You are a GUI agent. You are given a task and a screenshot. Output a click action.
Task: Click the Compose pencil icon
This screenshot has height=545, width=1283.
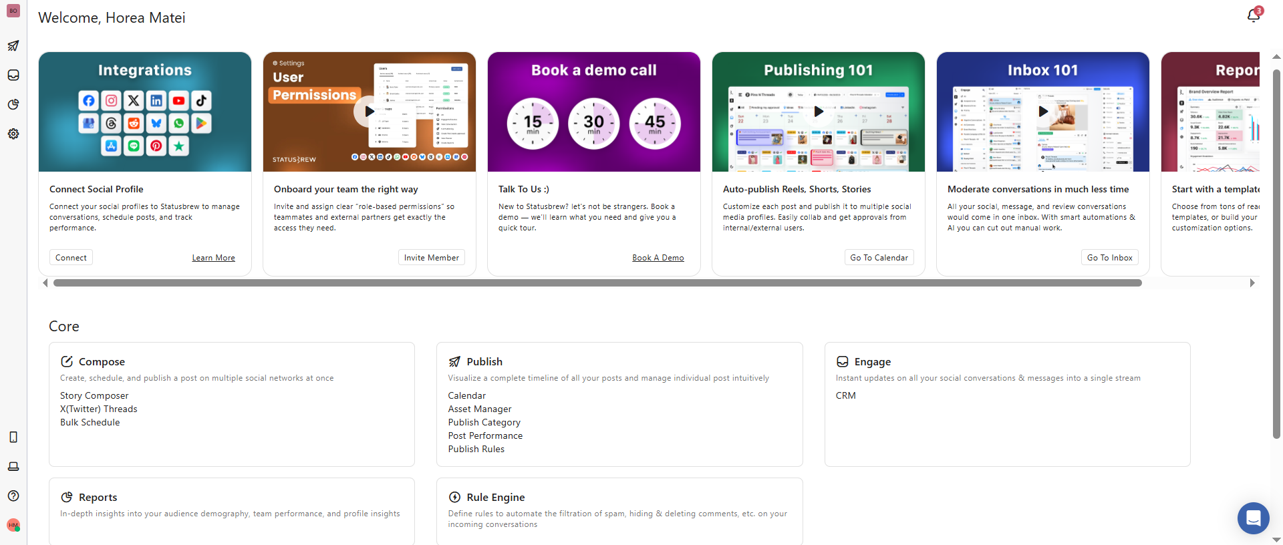coord(67,361)
